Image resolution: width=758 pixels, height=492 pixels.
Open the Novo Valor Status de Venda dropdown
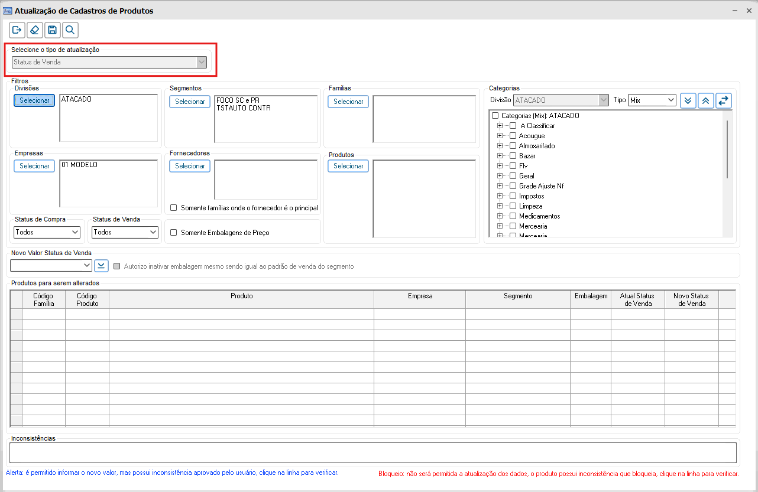[51, 266]
